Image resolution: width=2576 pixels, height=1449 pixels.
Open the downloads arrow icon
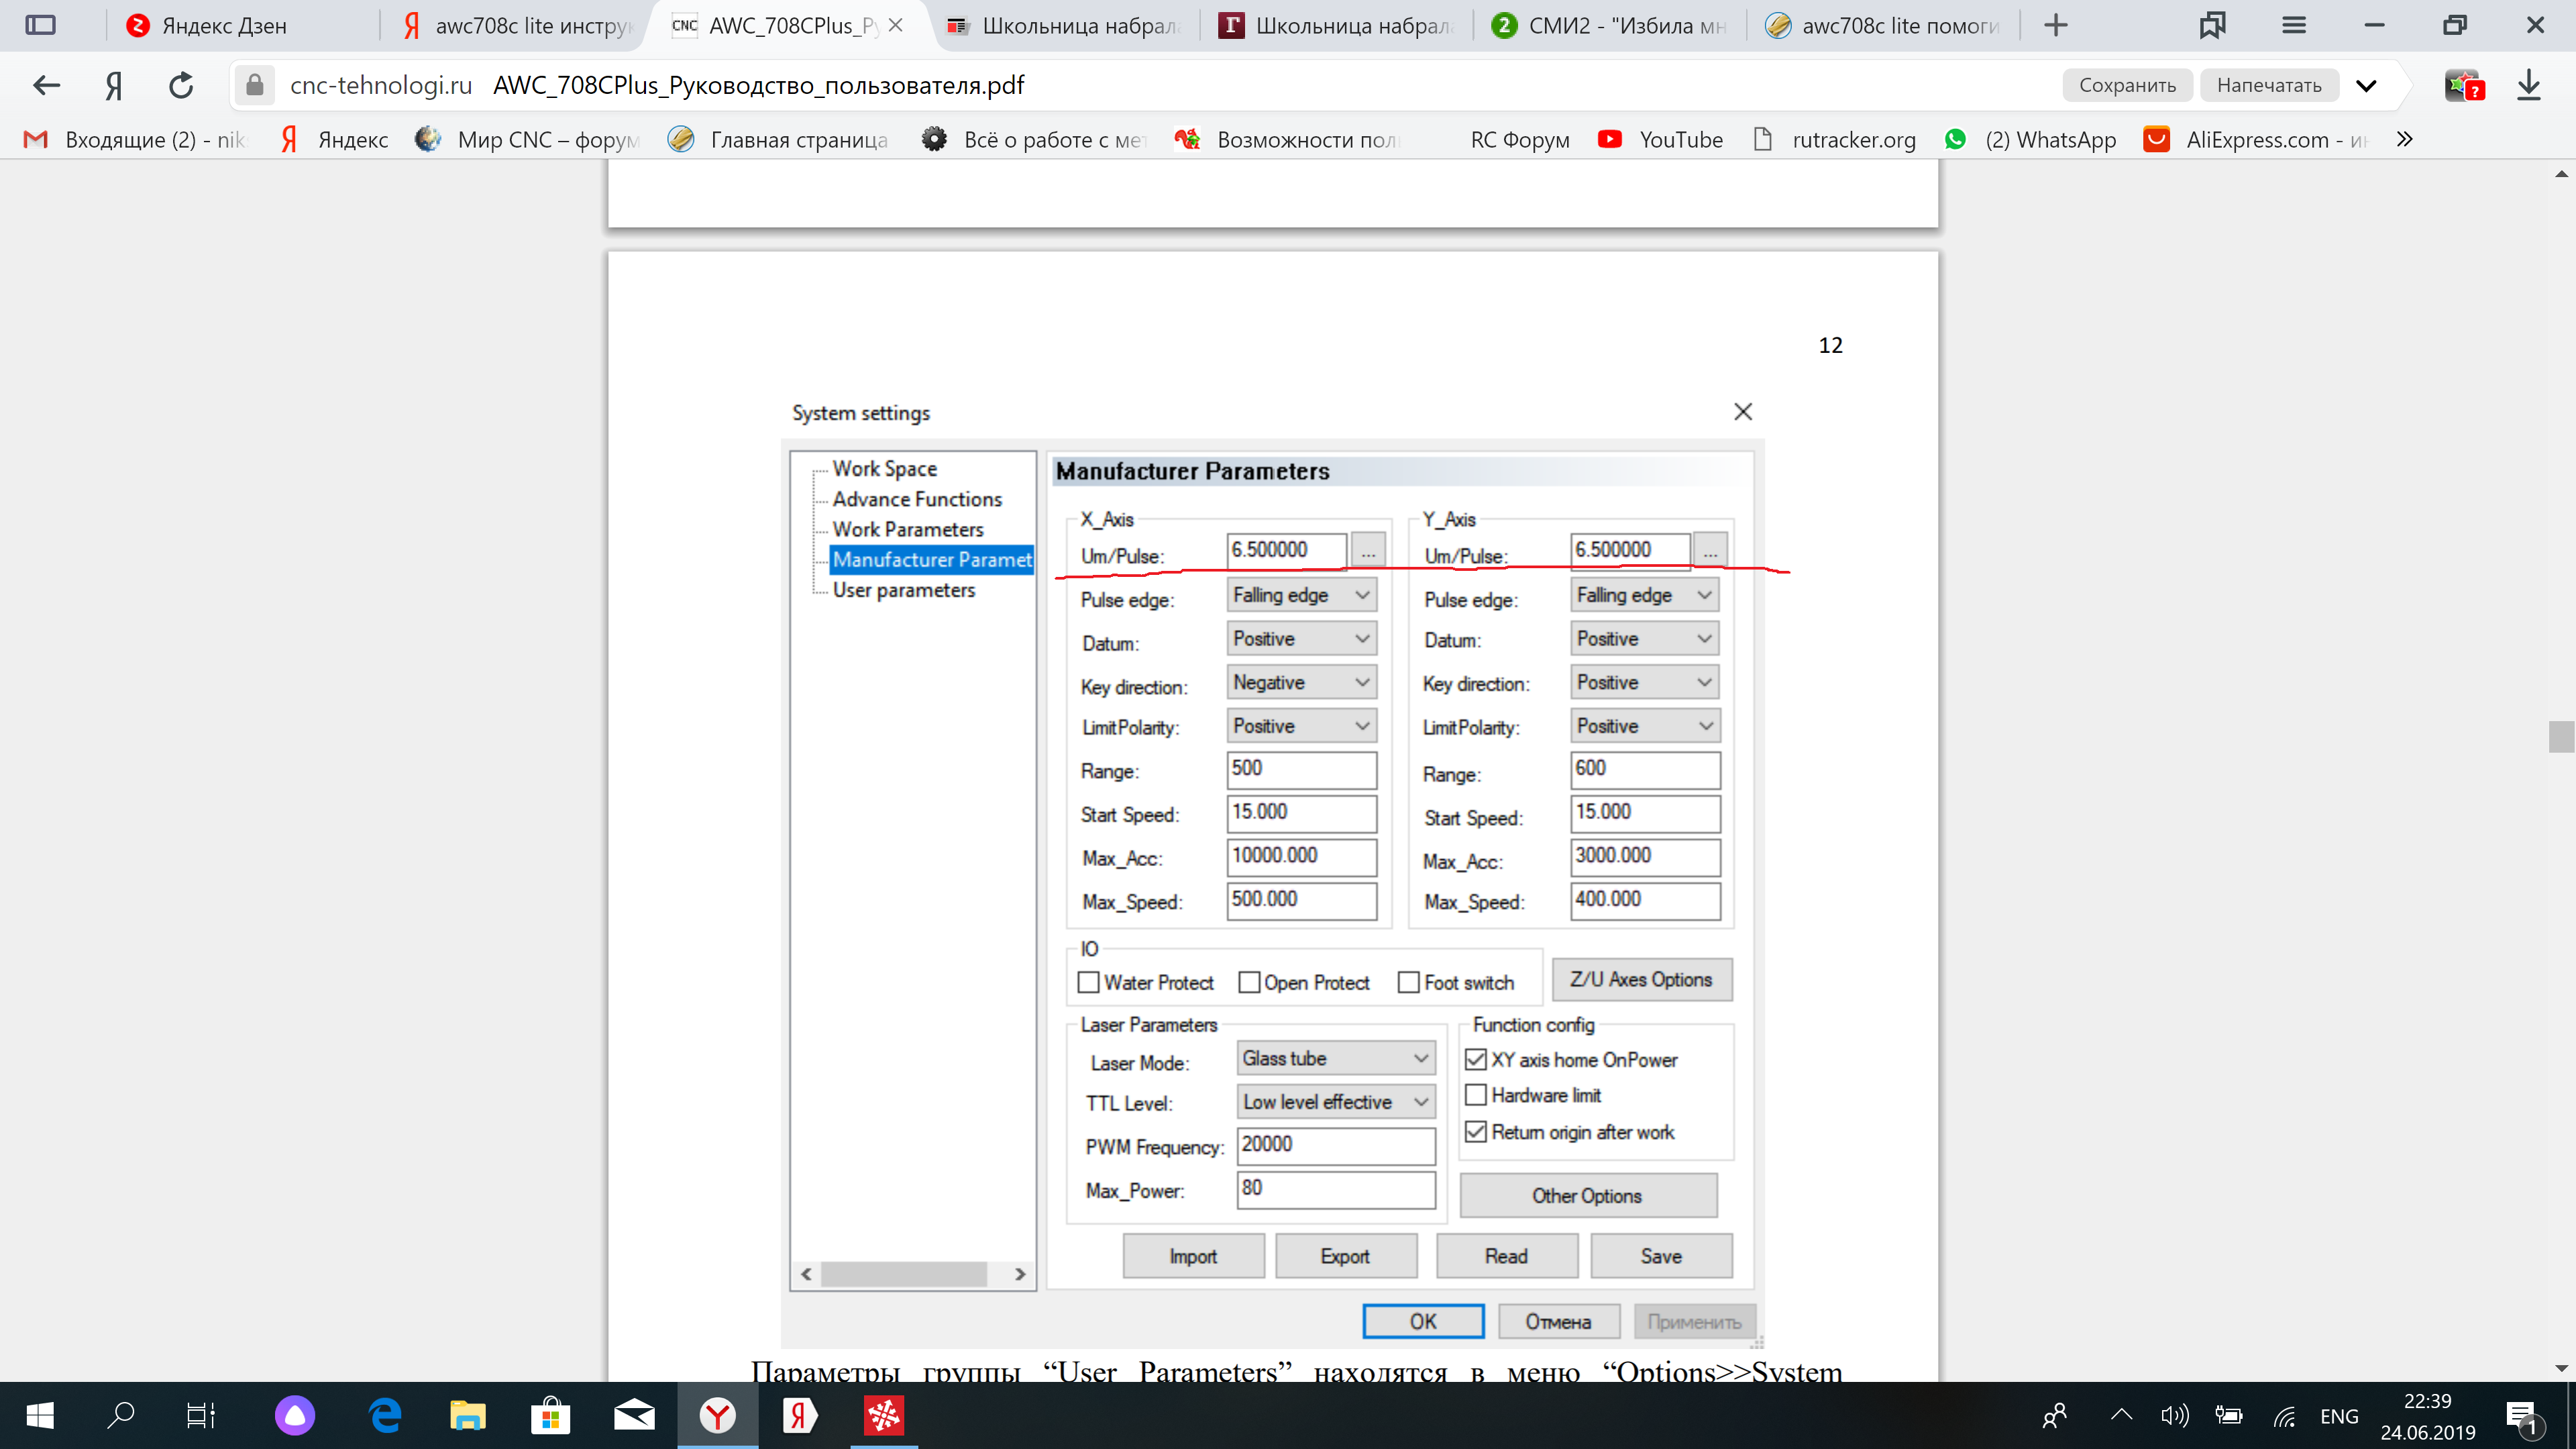[x=2529, y=85]
